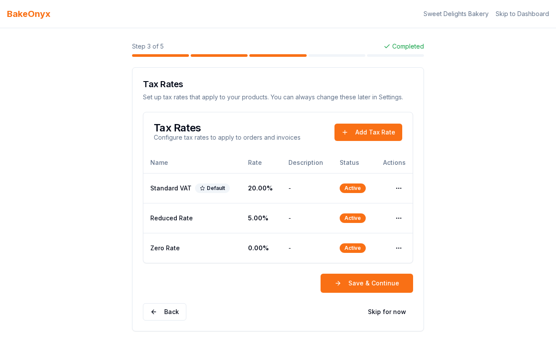Viewport: 556px width, 347px height.
Task: Expand more options for Standard VAT
Action: coord(398,188)
